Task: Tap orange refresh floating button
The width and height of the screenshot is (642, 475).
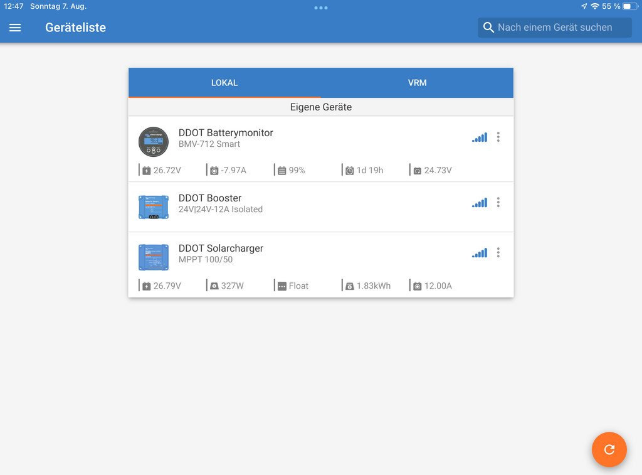Action: pos(609,450)
